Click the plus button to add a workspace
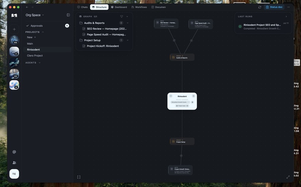 pyautogui.click(x=14, y=29)
